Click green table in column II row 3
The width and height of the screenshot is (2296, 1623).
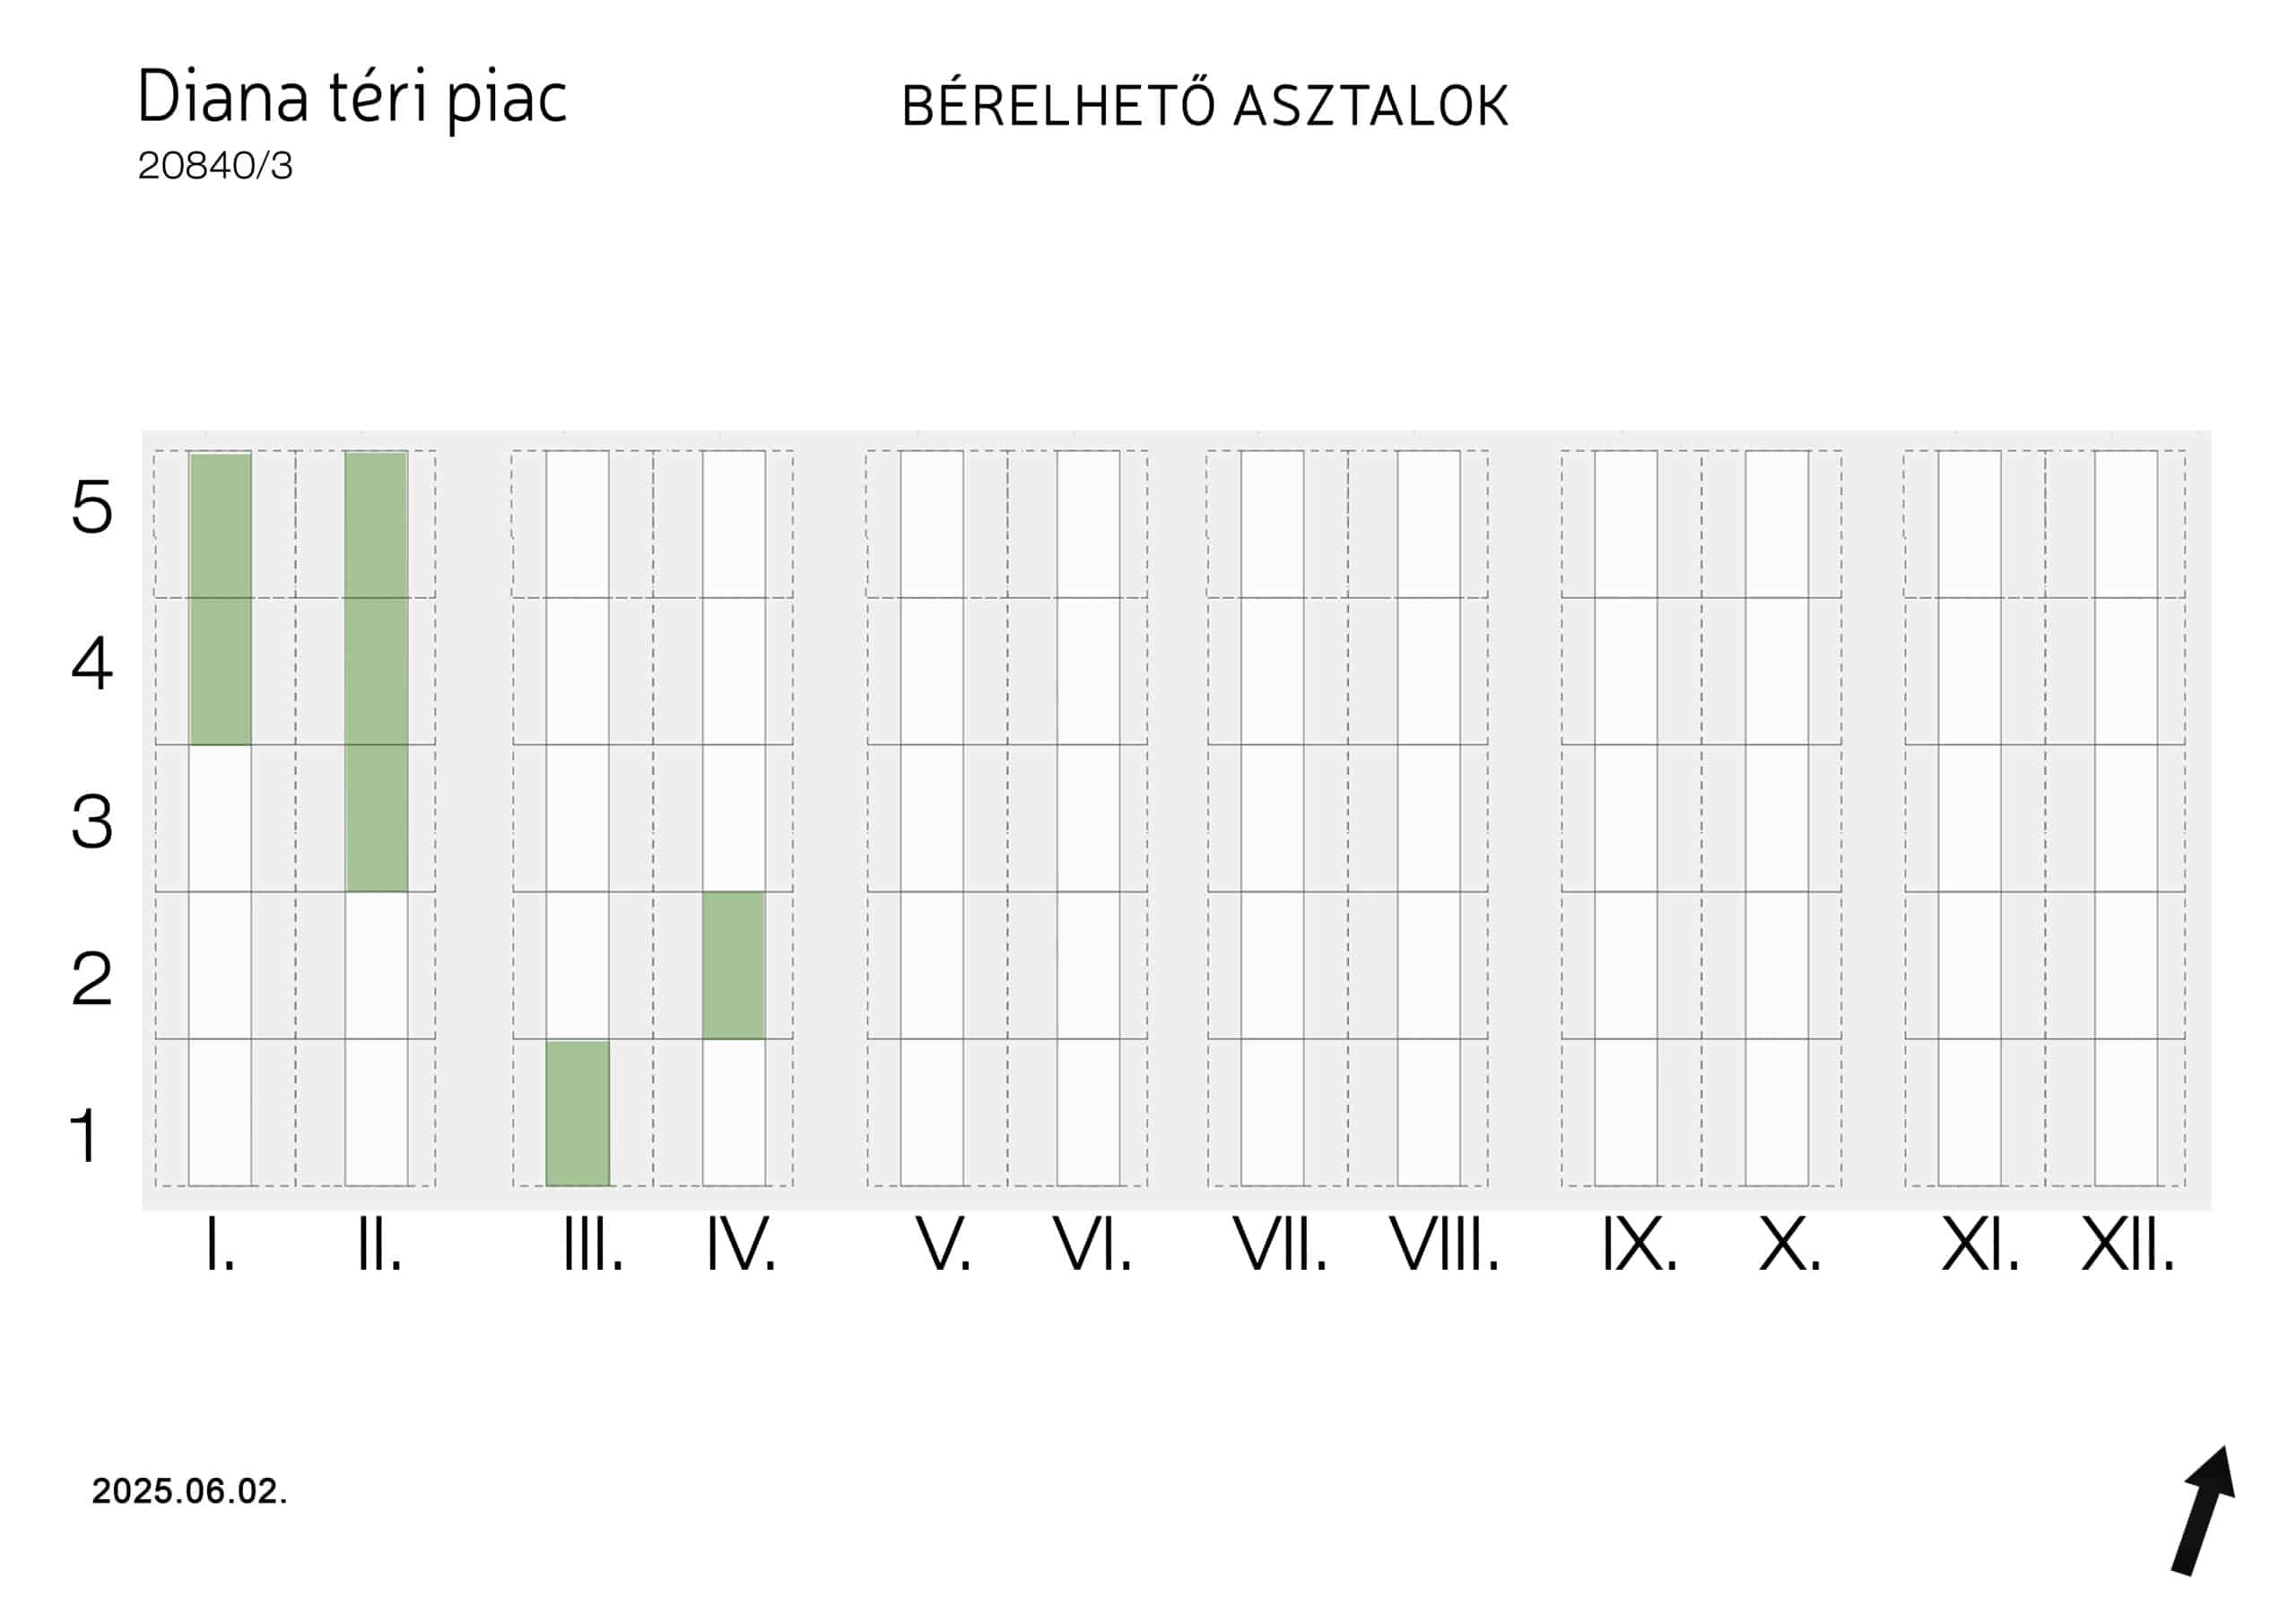pyautogui.click(x=377, y=818)
